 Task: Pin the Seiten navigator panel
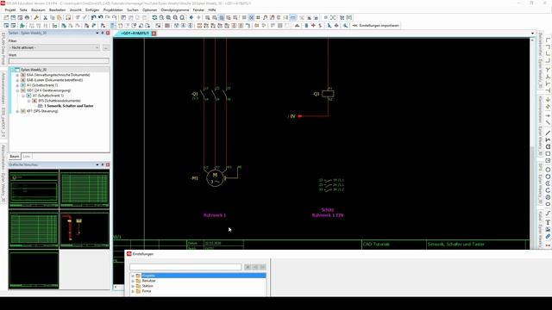point(103,33)
